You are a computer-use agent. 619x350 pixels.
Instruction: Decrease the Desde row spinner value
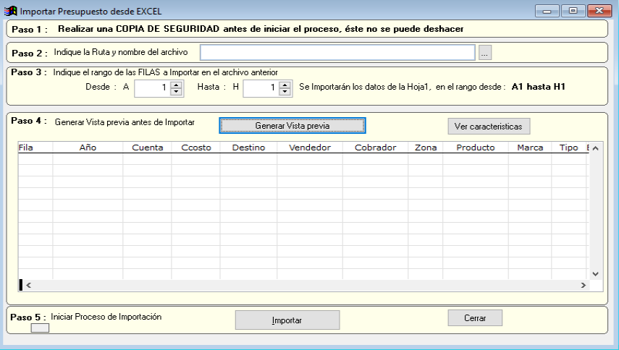[x=177, y=91]
